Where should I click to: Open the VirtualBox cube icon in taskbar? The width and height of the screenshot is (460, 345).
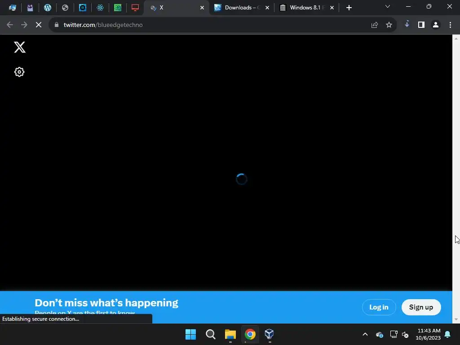pos(270,334)
